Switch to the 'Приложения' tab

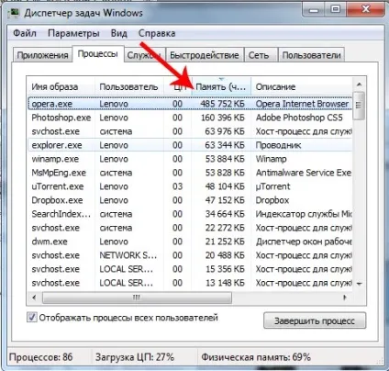click(42, 55)
